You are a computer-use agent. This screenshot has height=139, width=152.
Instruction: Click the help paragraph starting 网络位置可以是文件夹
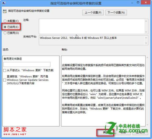click(103, 94)
